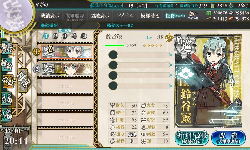
Task: Click the second empty equipment slot
Action: click(139, 65)
